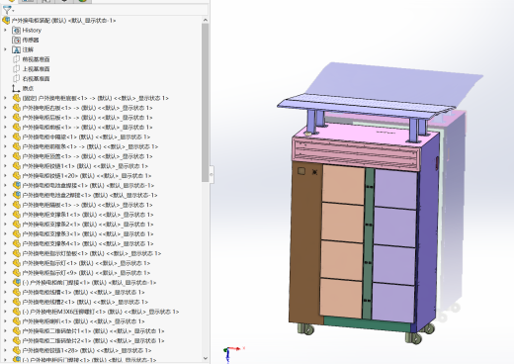Select the pink vent panel below the canopy
This screenshot has width=514, height=364.
tap(357, 153)
